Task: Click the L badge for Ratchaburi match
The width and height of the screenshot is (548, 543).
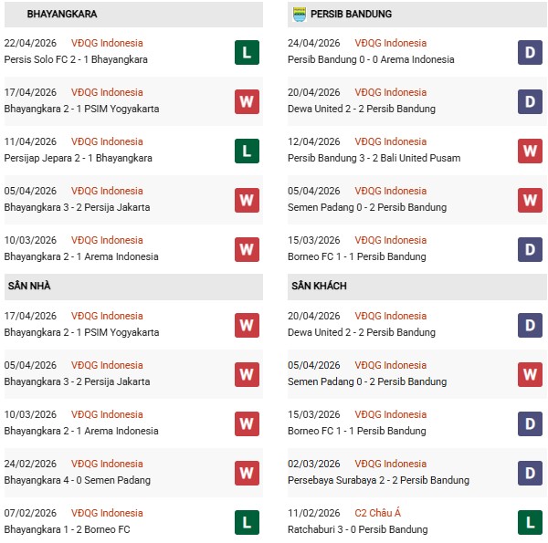Action: [x=530, y=522]
